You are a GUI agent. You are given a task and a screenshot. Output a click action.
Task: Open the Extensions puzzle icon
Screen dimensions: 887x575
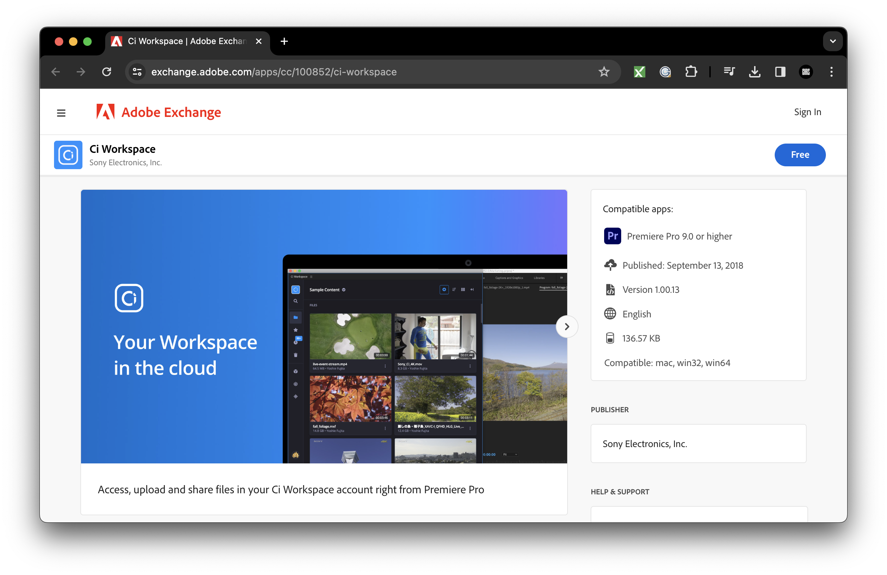pos(690,71)
